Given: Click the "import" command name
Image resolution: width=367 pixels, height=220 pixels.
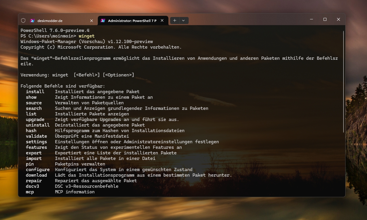Looking at the screenshot, I should click(34, 158).
